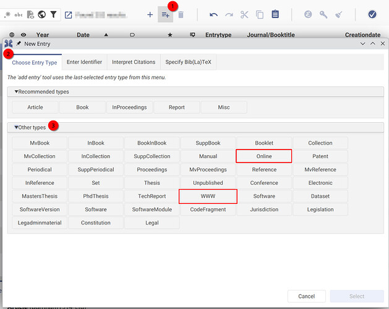The image size is (389, 309).
Task: Pick the Thesis entry type
Action: coord(152,183)
